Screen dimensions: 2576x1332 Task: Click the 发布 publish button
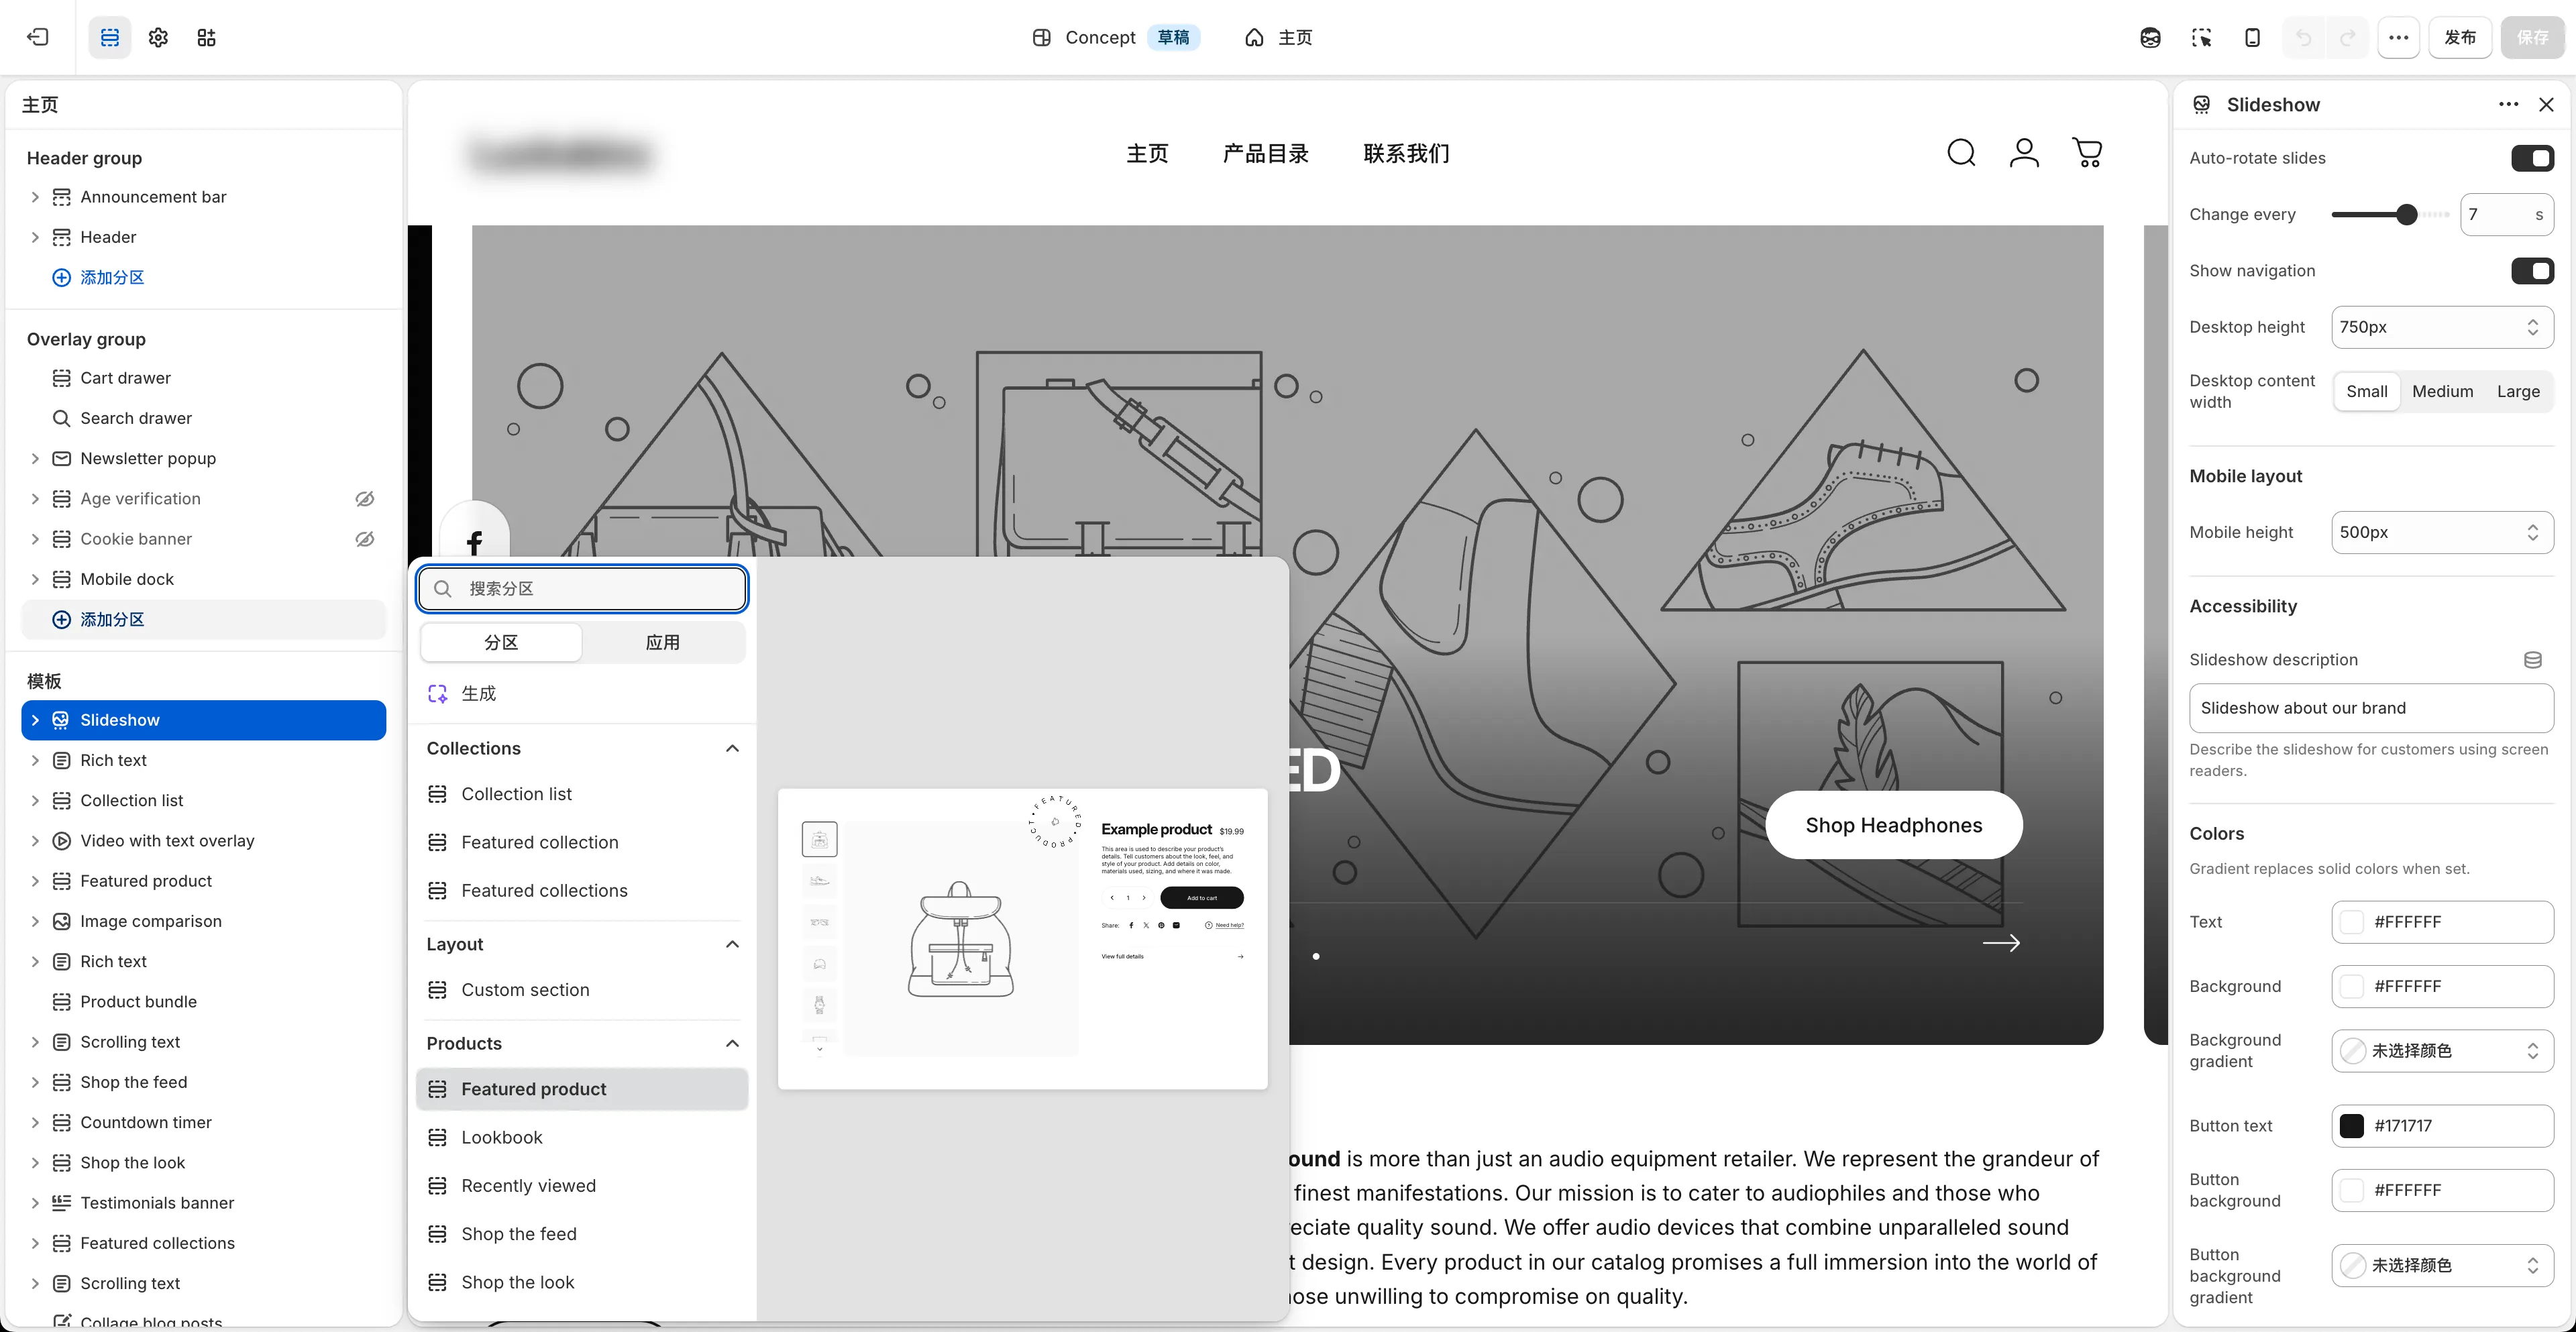(2460, 37)
